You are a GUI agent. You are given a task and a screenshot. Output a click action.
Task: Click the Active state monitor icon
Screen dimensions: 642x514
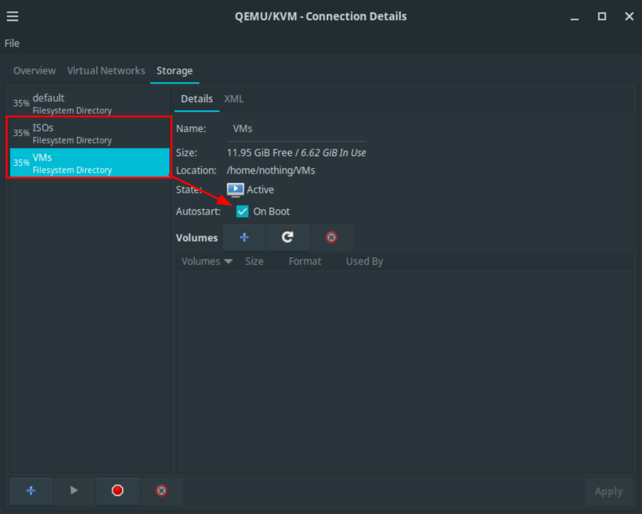click(x=235, y=190)
